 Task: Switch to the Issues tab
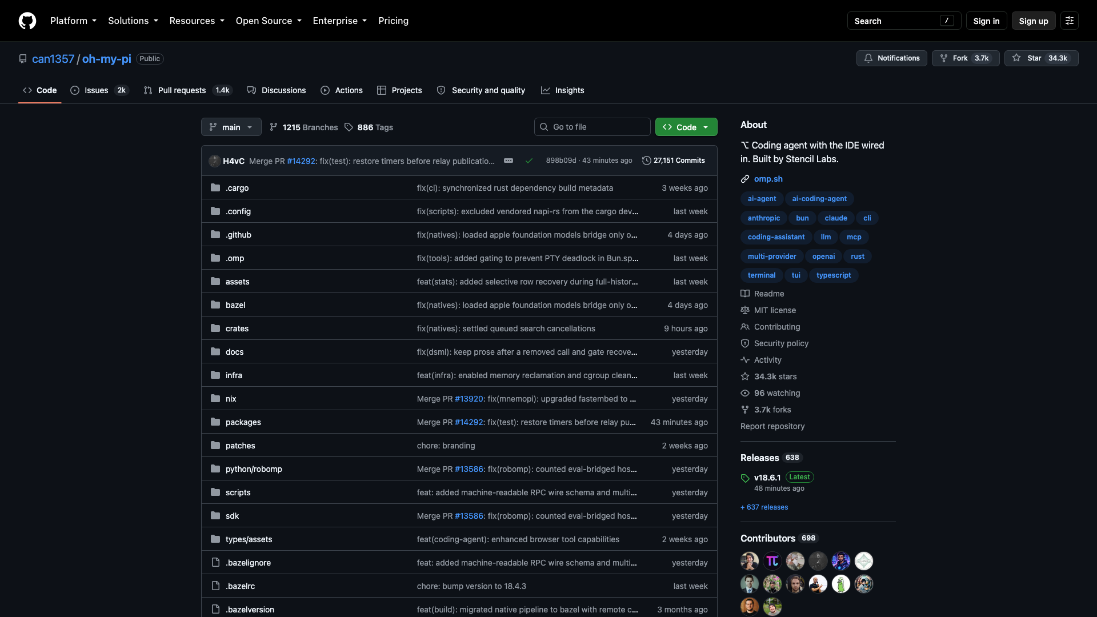pyautogui.click(x=100, y=90)
